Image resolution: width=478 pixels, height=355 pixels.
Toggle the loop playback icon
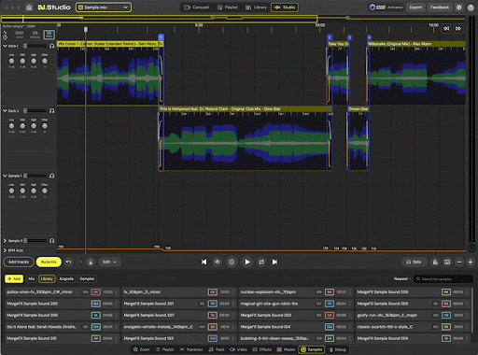(x=261, y=262)
